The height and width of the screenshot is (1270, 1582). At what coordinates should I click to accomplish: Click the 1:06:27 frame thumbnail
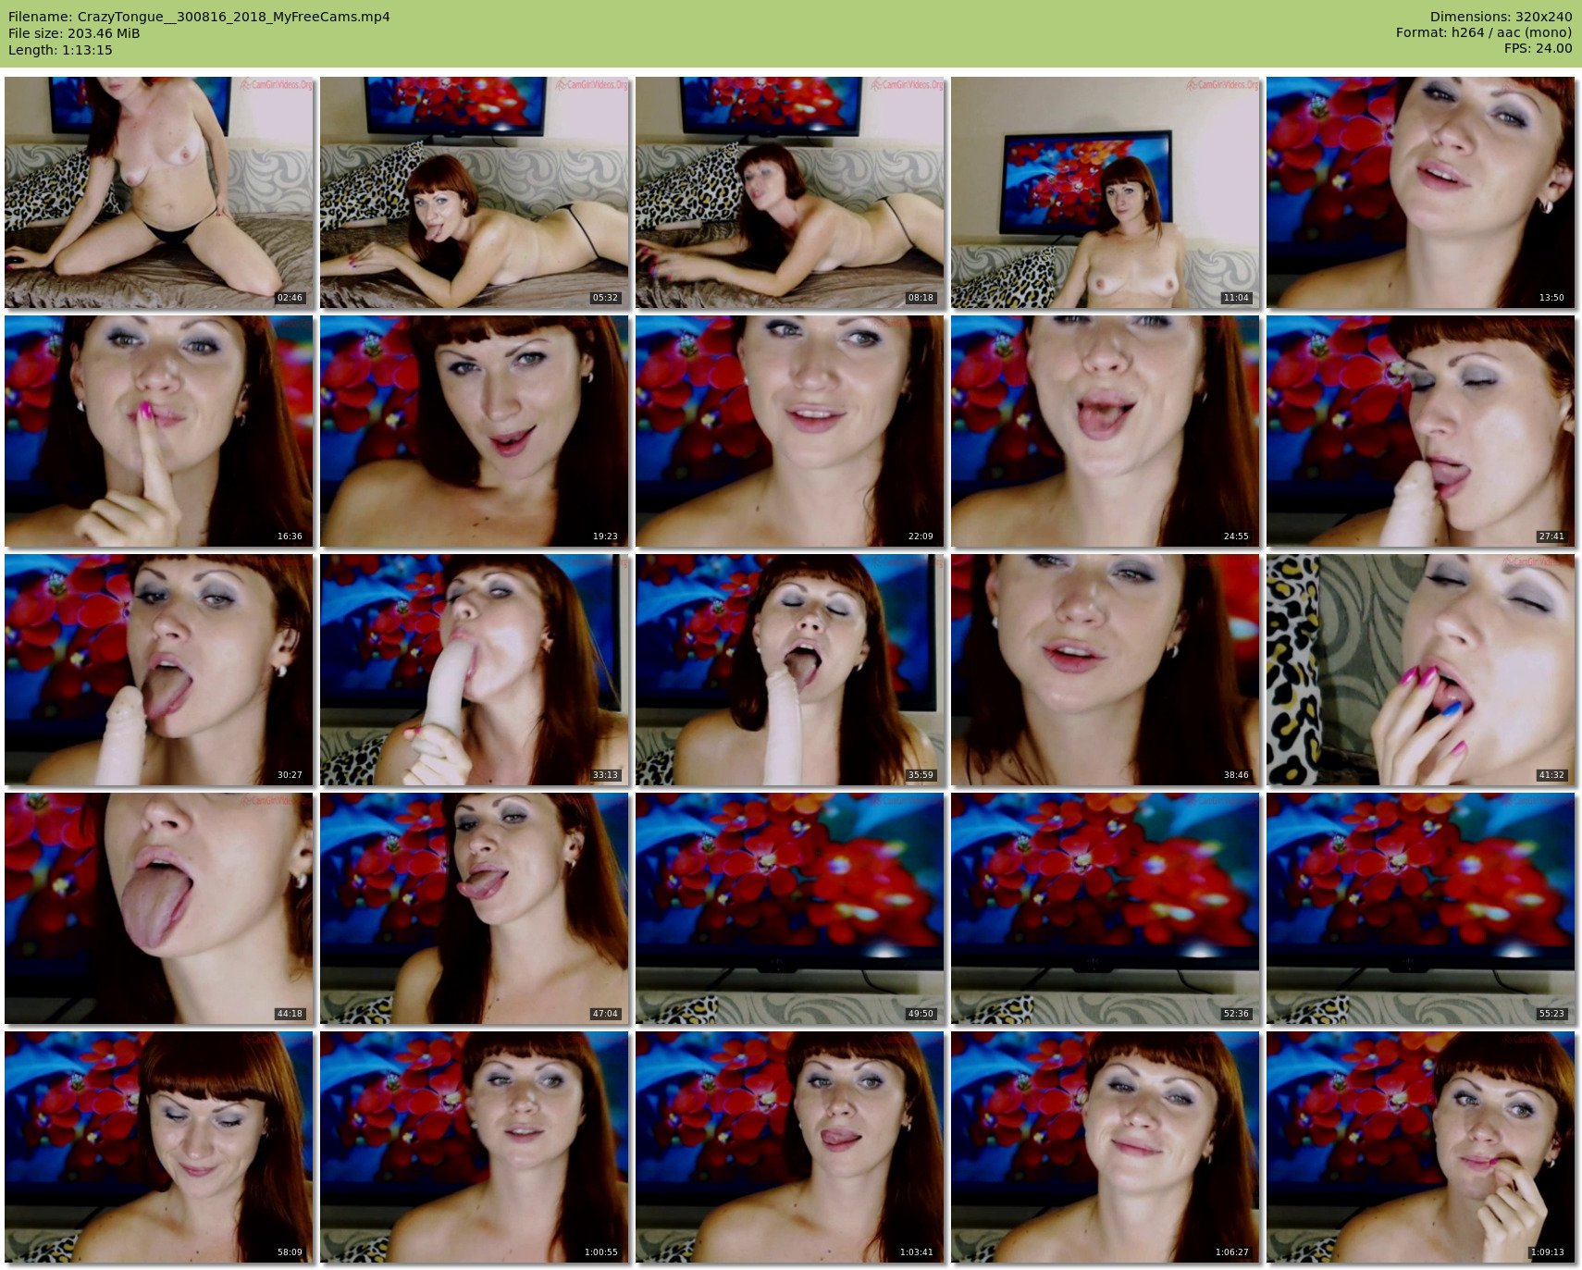pyautogui.click(x=1106, y=1147)
